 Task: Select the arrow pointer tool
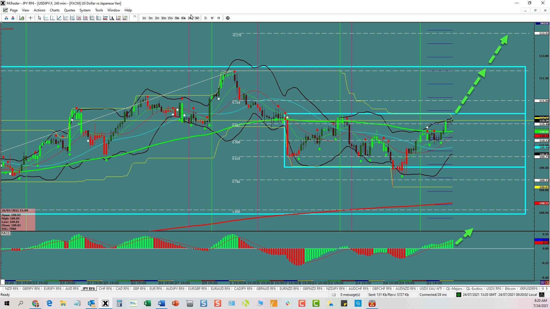[40, 18]
